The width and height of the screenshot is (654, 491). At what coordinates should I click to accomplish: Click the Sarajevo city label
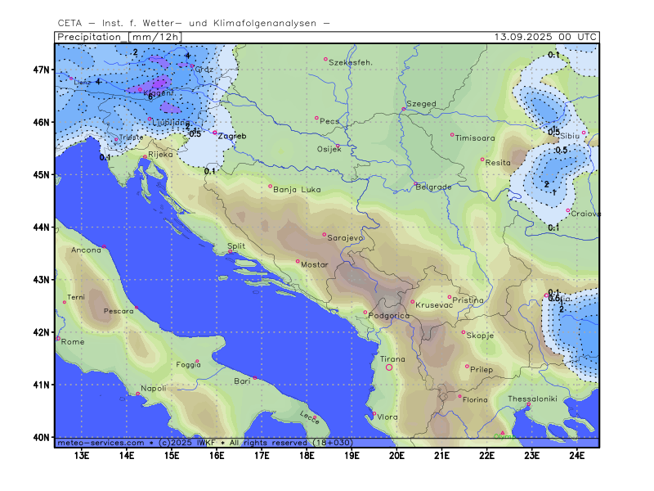pos(345,238)
